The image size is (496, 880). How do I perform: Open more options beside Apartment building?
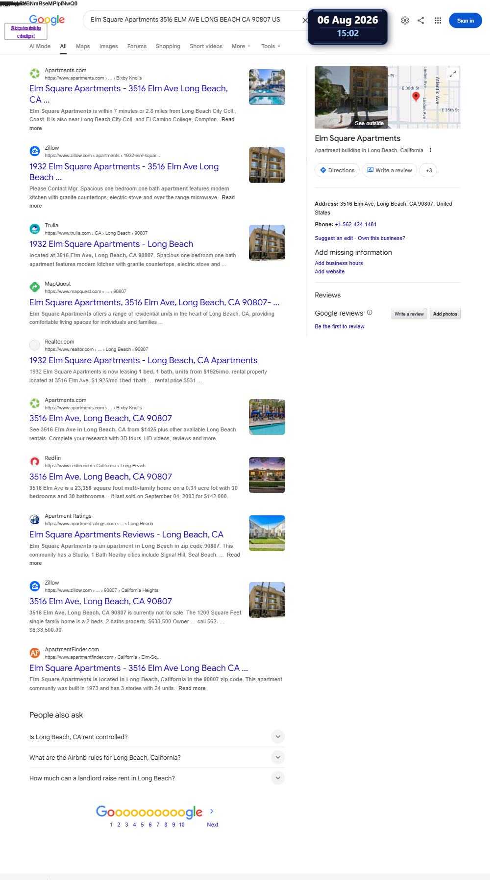(x=430, y=150)
